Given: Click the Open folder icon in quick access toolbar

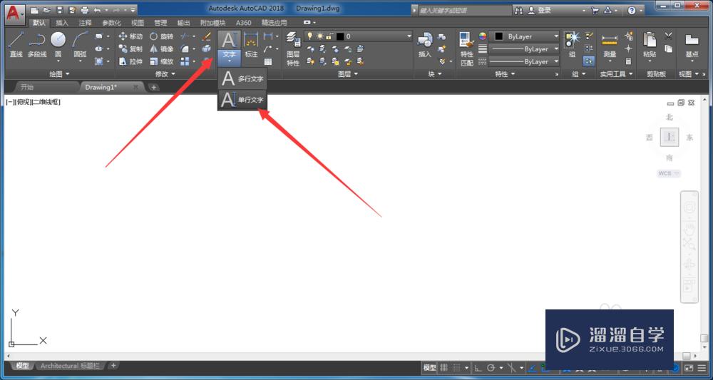Looking at the screenshot, I should click(x=47, y=10).
